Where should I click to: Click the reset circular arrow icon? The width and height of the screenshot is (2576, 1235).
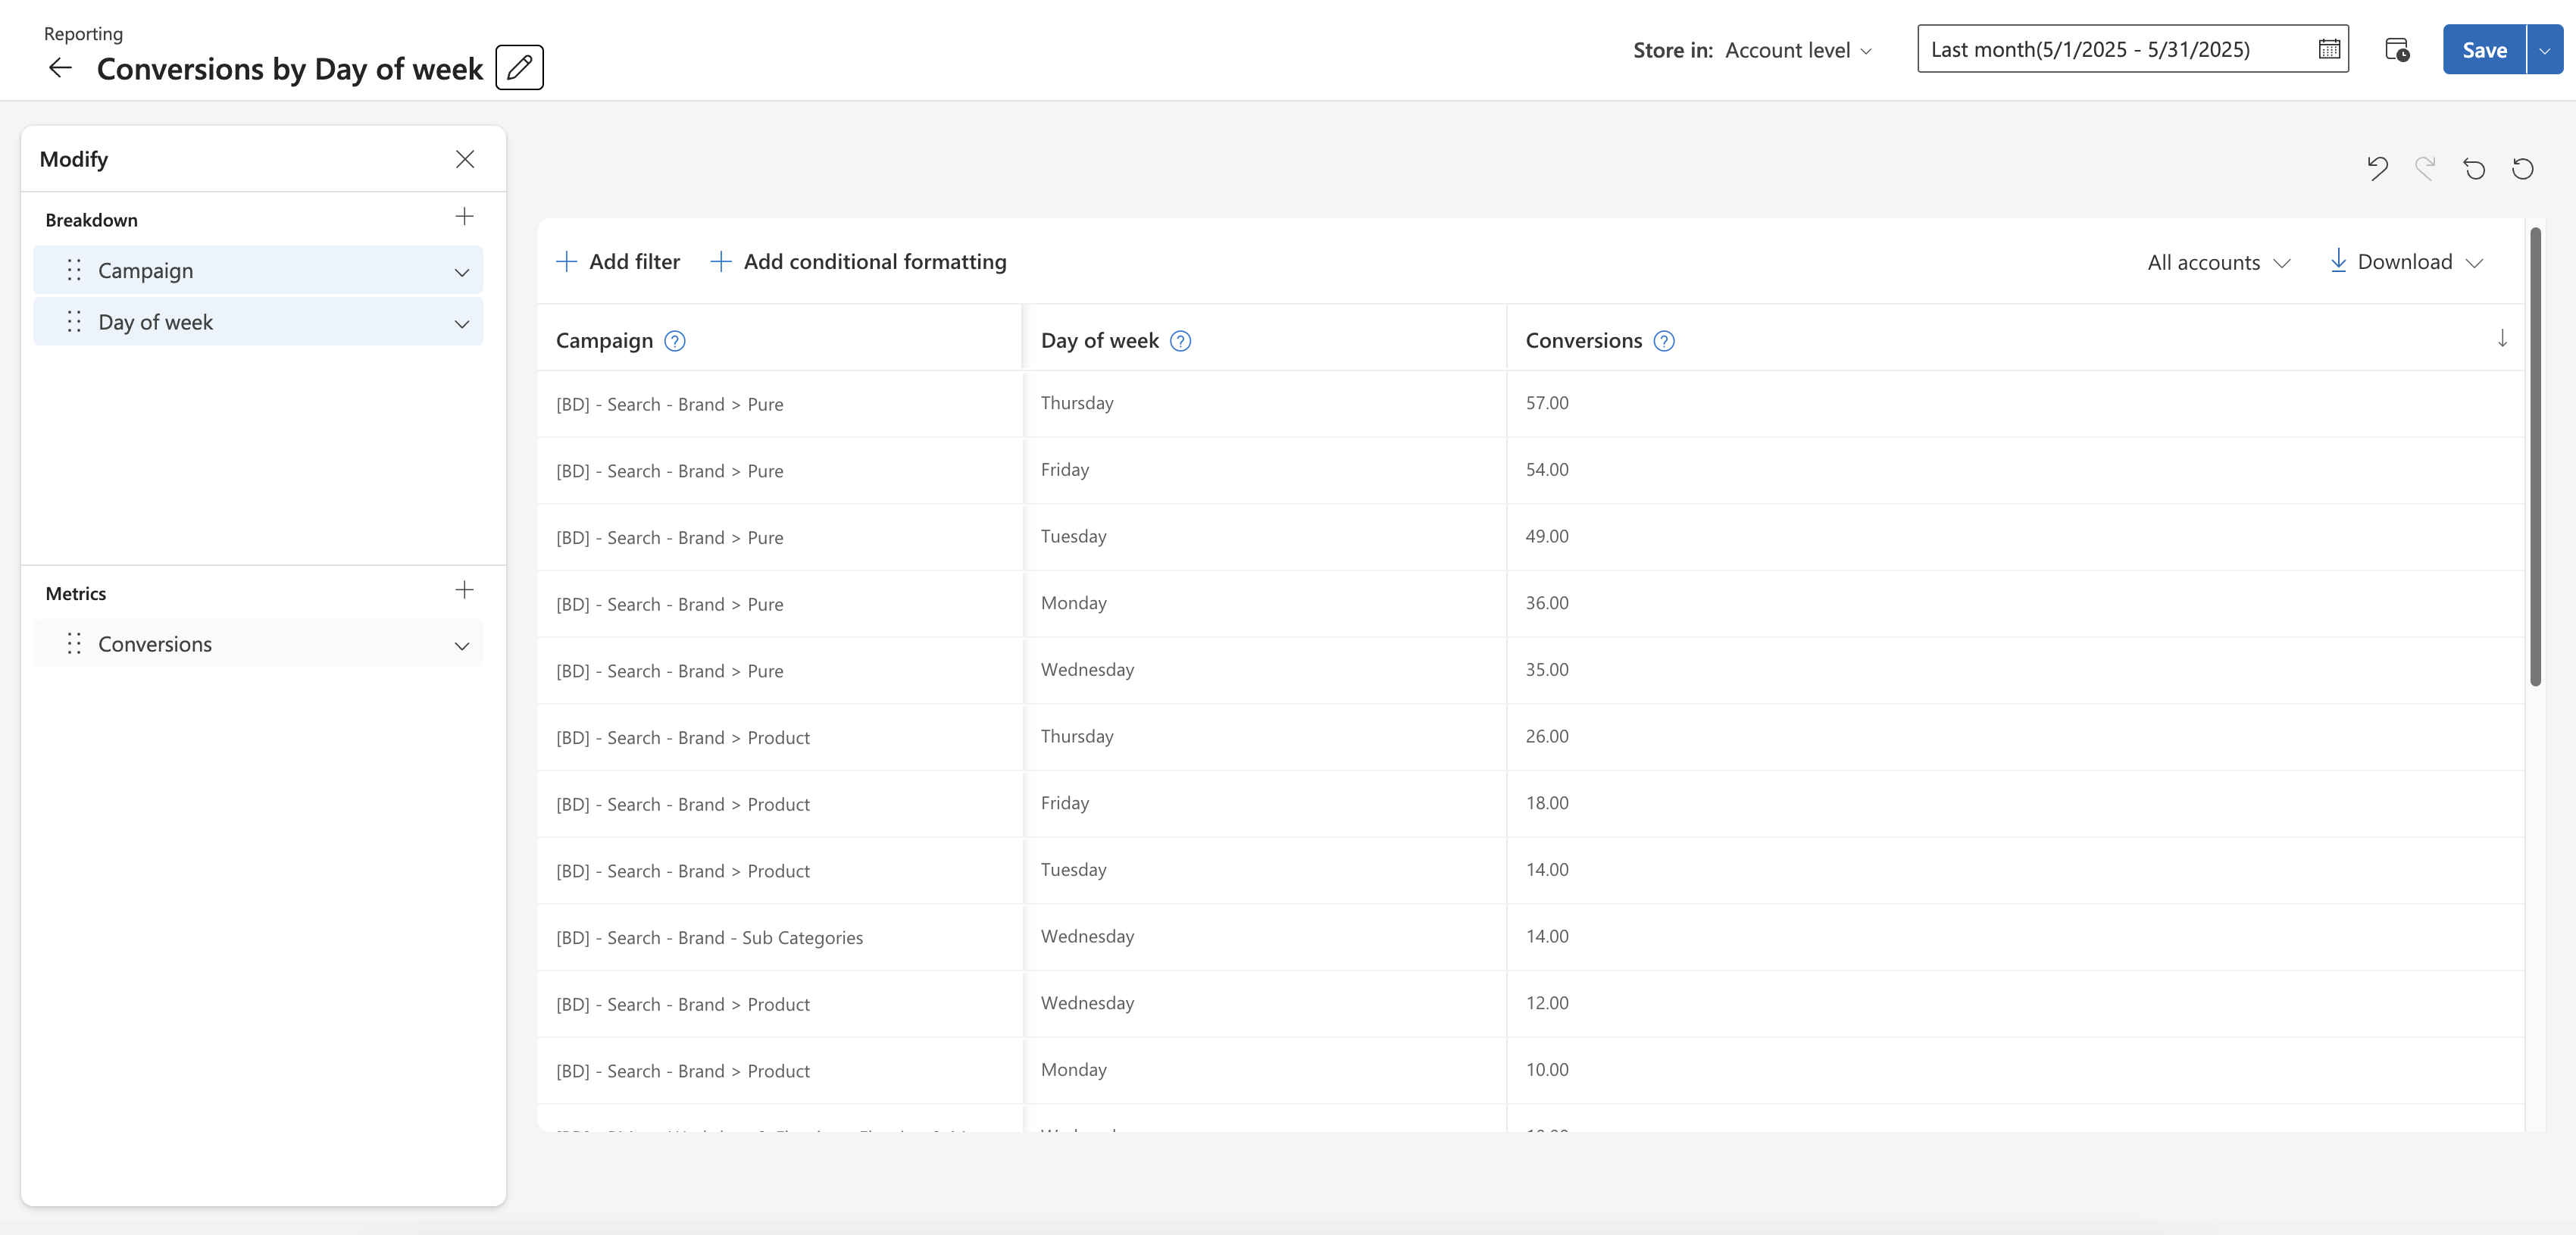pos(2522,168)
